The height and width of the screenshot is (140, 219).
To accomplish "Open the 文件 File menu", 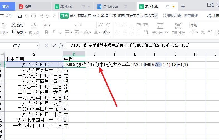I will (x=6, y=16).
